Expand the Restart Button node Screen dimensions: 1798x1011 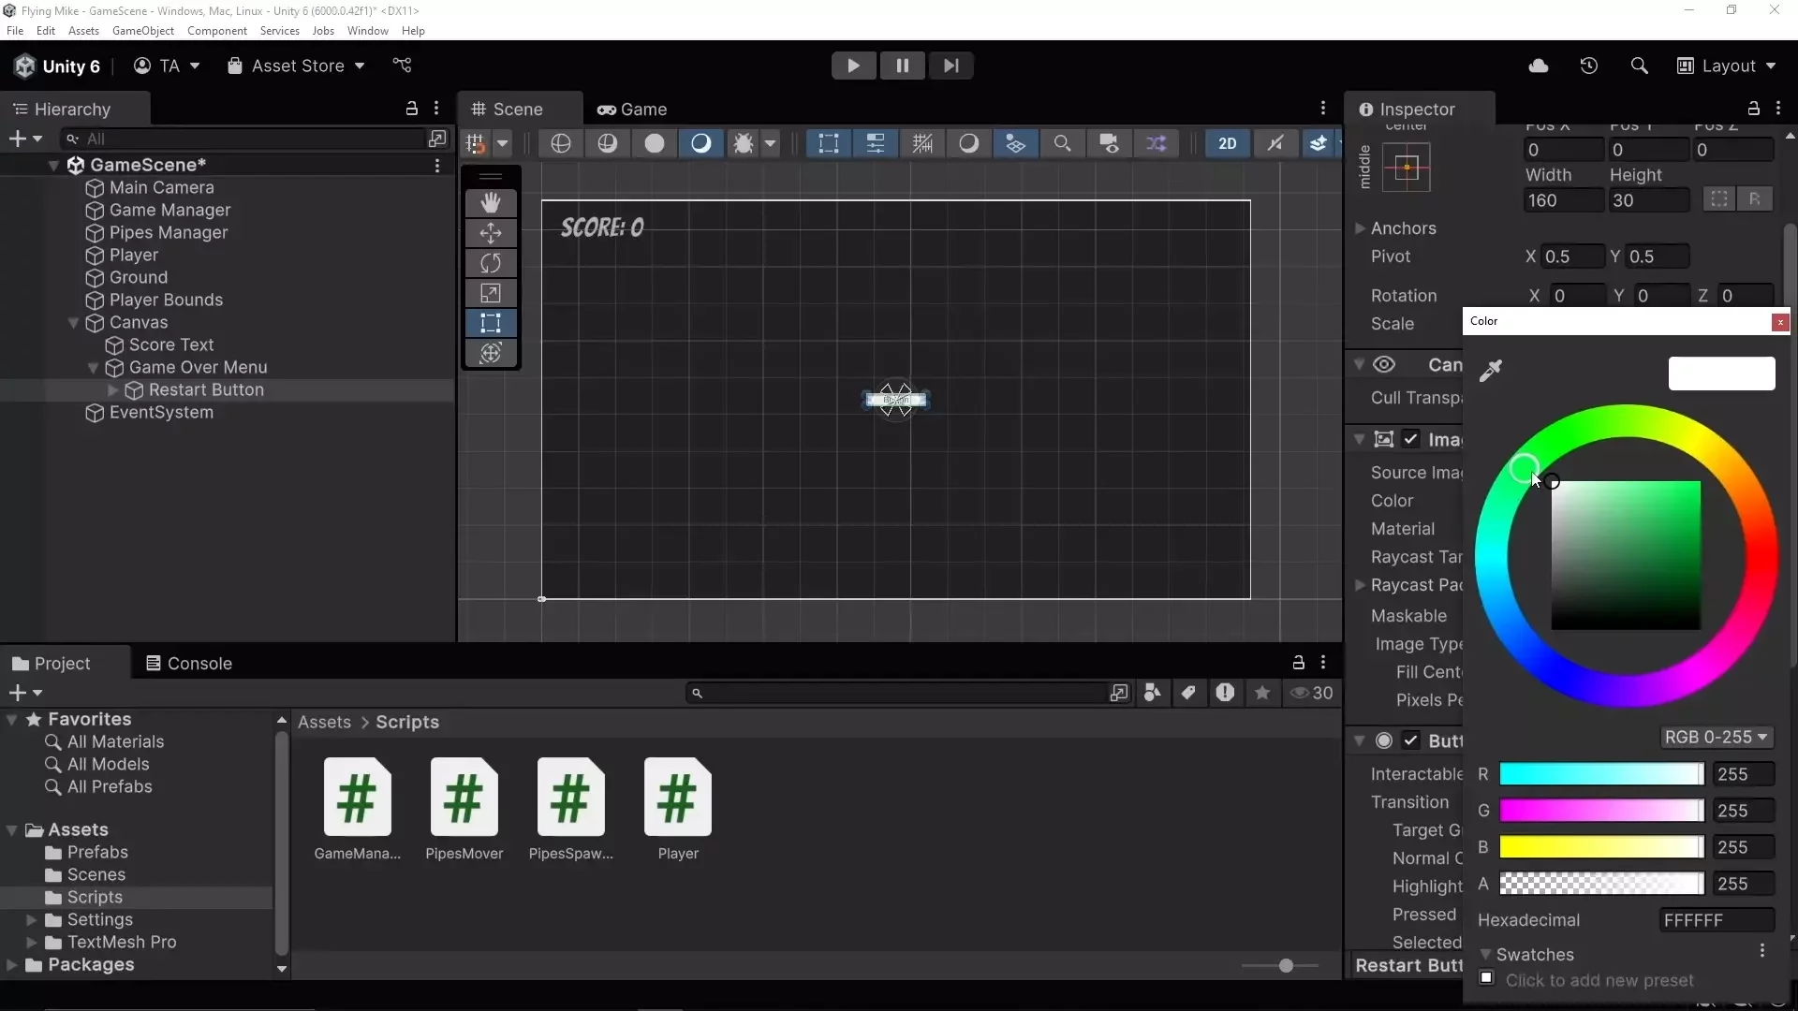coord(113,390)
